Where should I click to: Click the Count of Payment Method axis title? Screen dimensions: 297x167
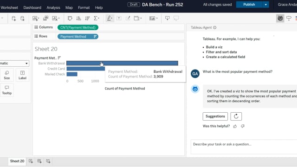point(125,89)
